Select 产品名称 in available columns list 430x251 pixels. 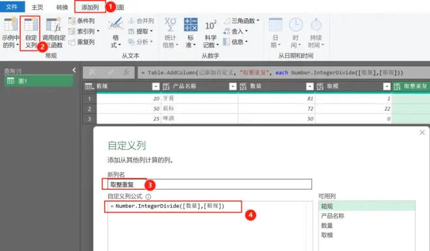pyautogui.click(x=367, y=216)
